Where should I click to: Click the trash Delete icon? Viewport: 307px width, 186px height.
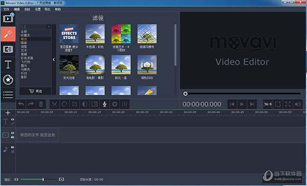point(41,104)
